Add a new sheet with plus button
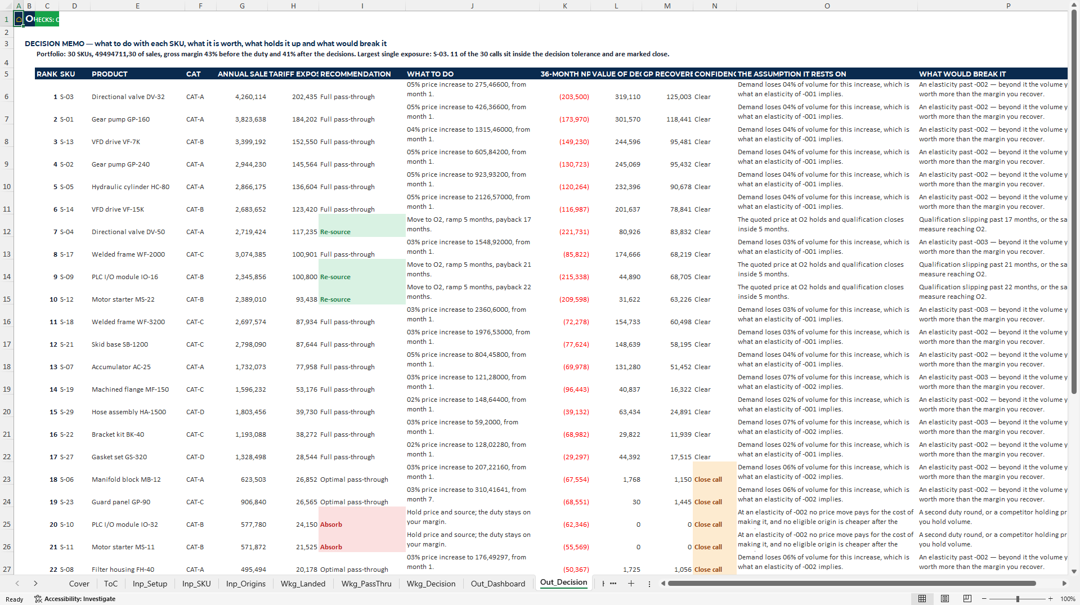Screen dimensions: 1080x605 (631, 584)
